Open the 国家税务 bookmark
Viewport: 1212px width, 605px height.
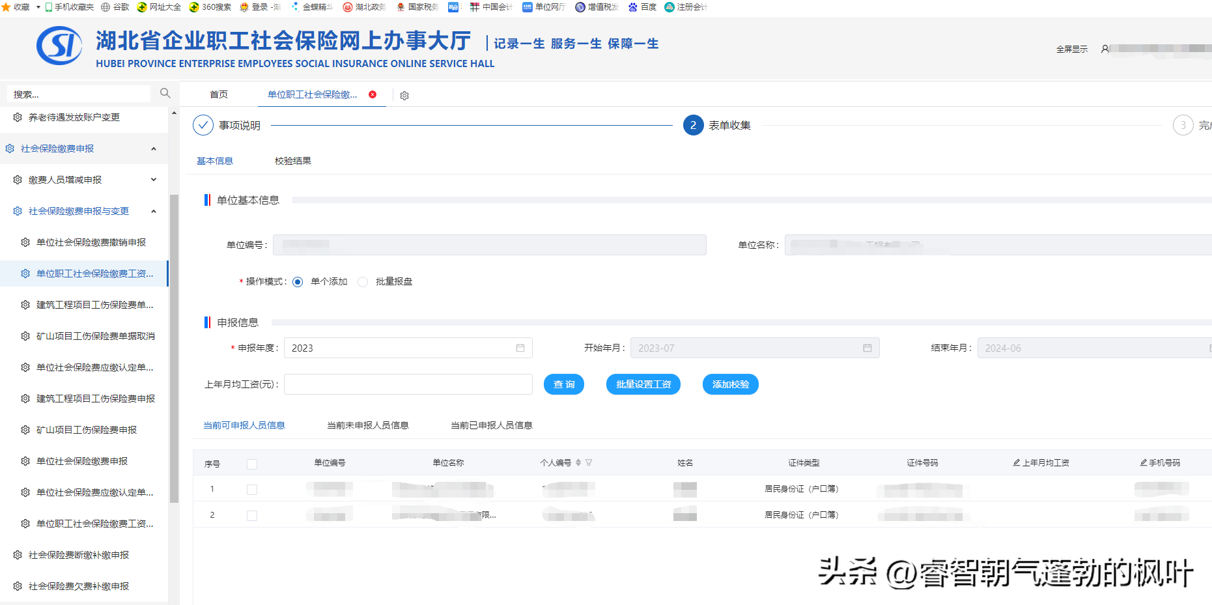[x=417, y=7]
